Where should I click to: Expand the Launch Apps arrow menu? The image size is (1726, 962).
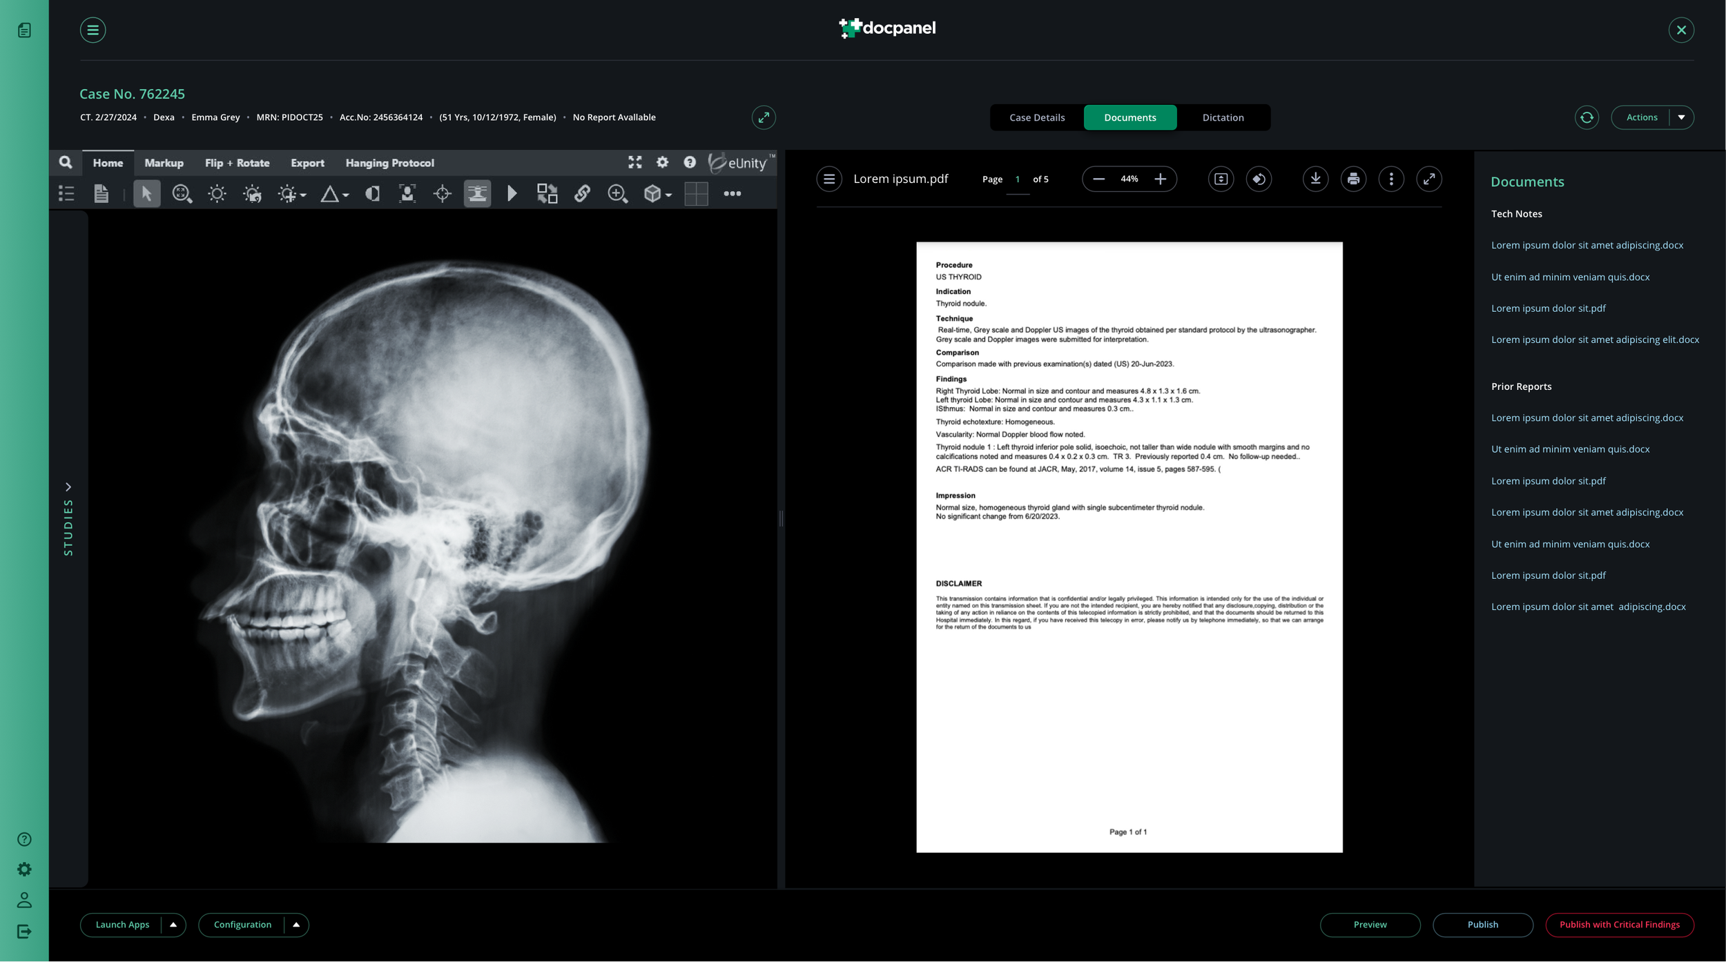[x=173, y=925]
